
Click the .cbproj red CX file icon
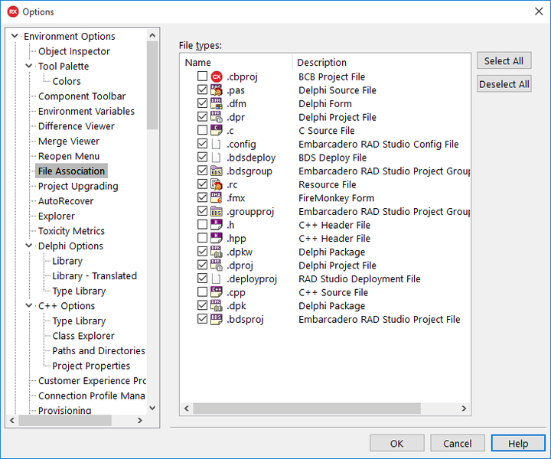tap(217, 76)
